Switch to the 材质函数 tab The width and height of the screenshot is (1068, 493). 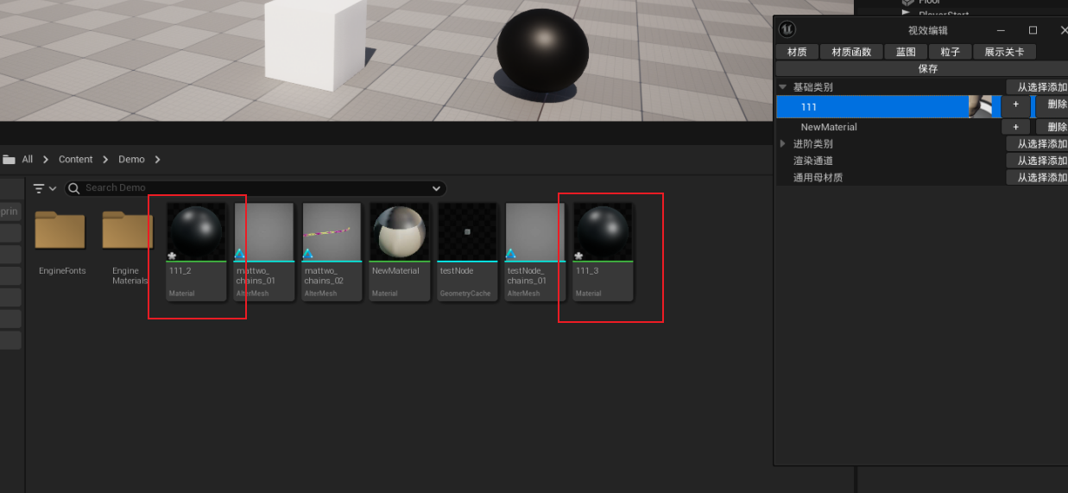[851, 52]
